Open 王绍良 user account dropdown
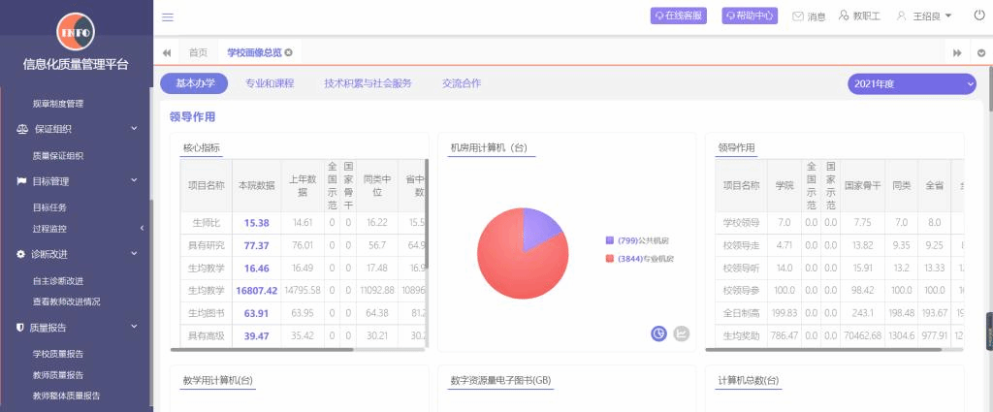This screenshot has width=993, height=412. [924, 16]
